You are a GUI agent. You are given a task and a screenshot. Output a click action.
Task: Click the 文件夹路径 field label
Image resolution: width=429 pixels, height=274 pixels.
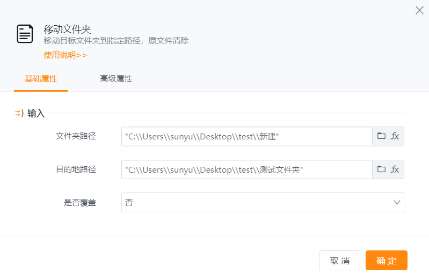76,136
